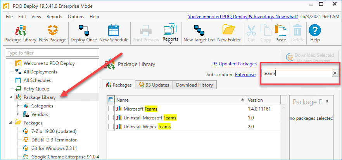Open All Schedules in the tree
This screenshot has height=160, width=342.
point(37,80)
